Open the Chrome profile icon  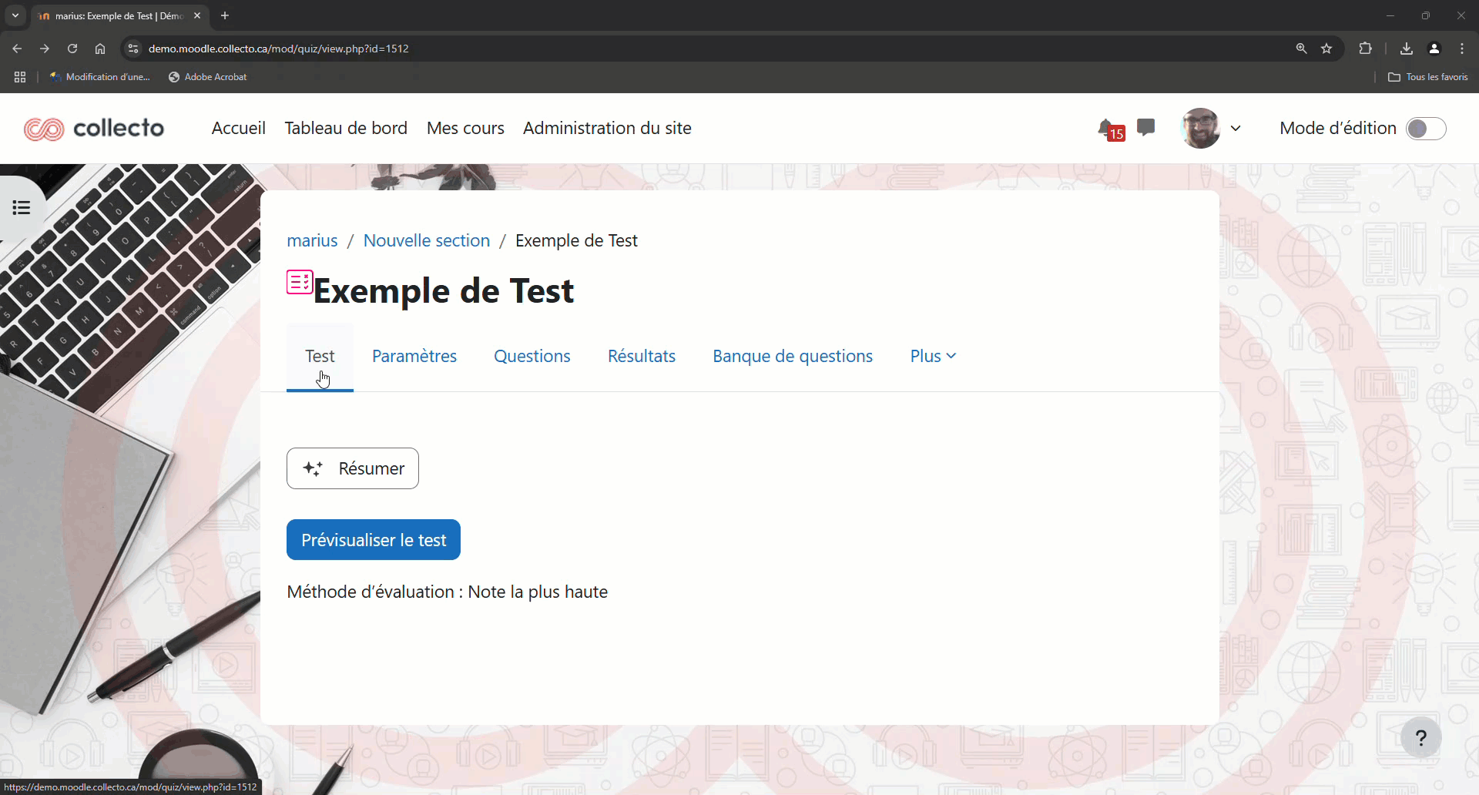1434,49
